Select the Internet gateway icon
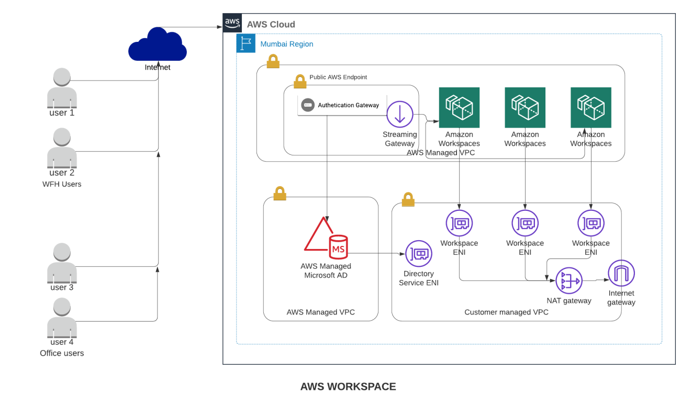The height and width of the screenshot is (417, 692). point(621,273)
